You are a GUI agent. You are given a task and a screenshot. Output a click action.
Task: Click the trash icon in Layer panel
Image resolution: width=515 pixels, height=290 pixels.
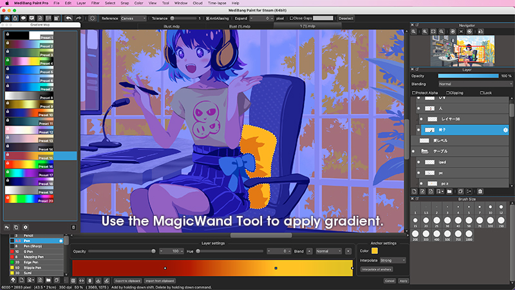coord(480,191)
